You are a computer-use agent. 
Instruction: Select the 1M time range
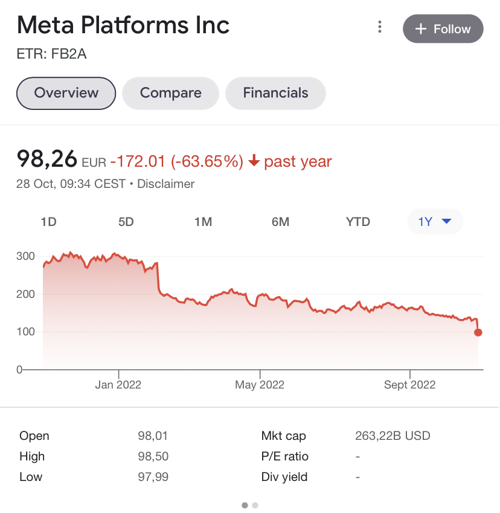point(204,222)
